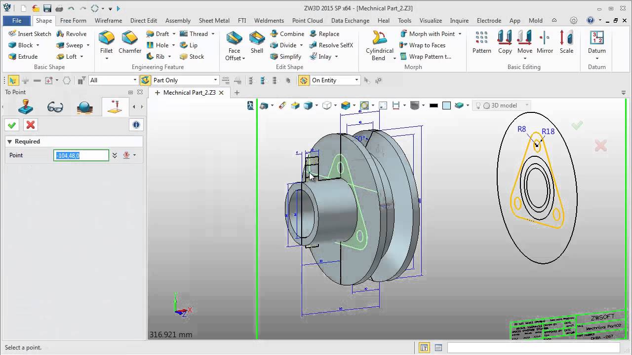Select the Scale tool

(x=566, y=42)
